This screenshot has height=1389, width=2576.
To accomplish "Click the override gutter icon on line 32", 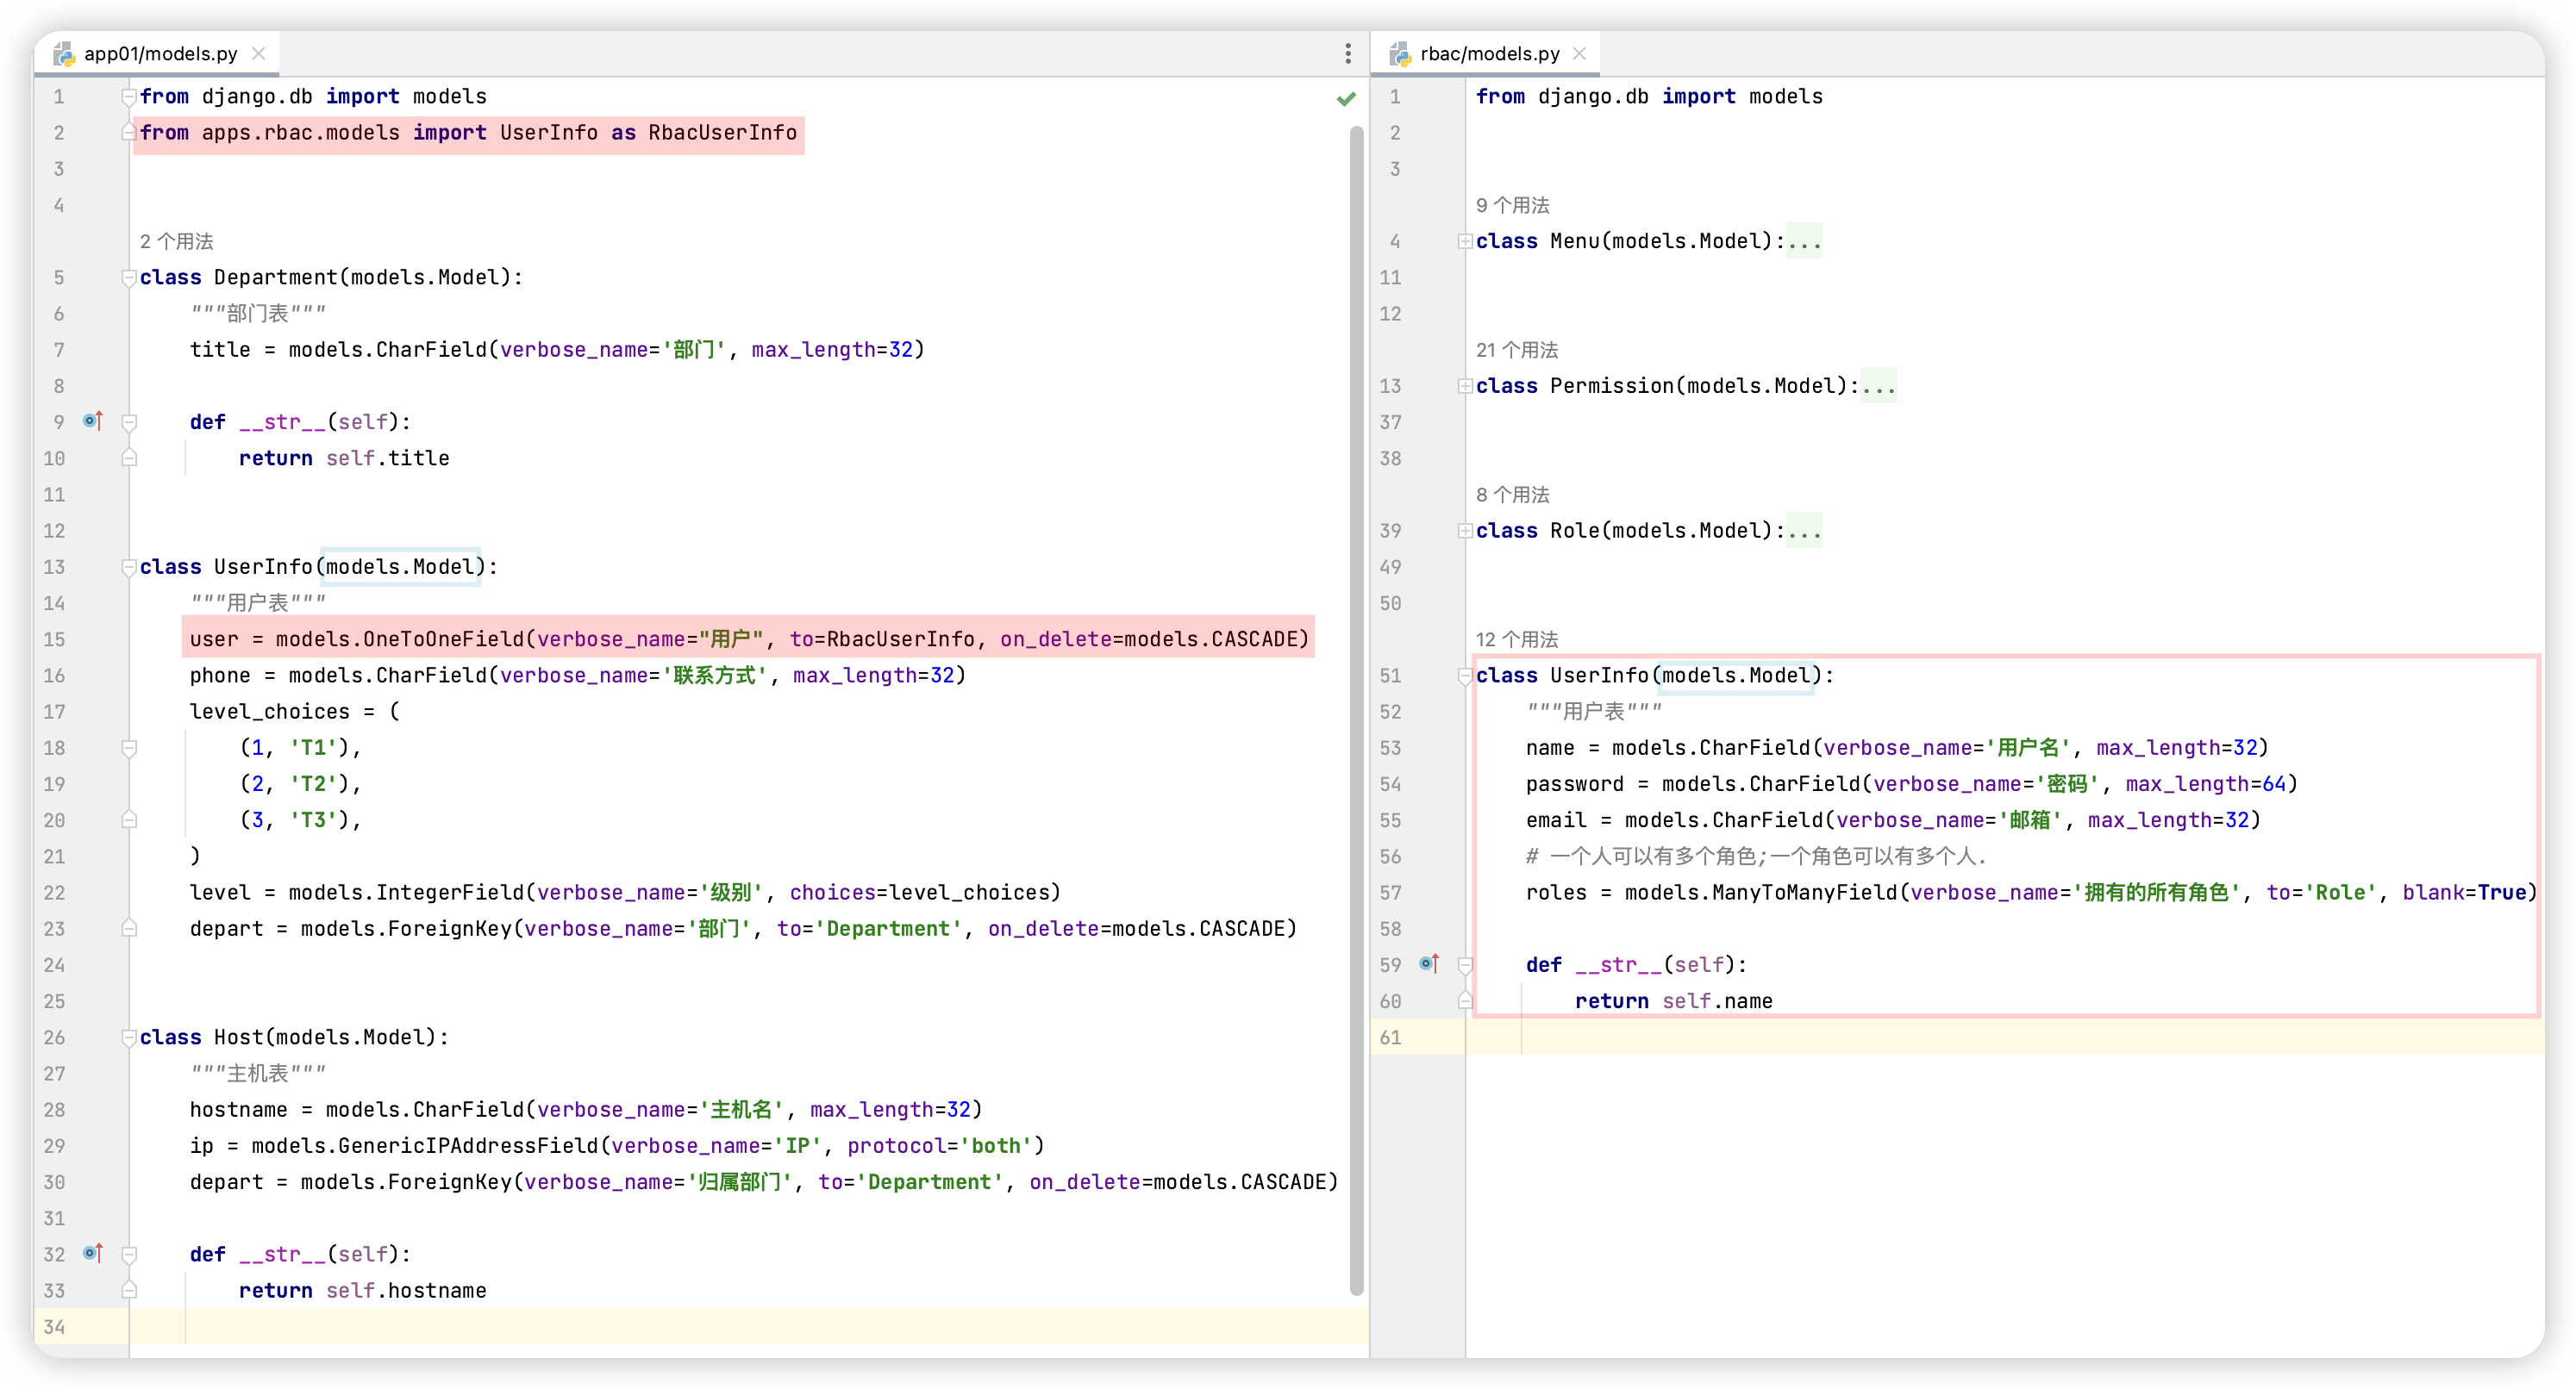I will tap(93, 1253).
